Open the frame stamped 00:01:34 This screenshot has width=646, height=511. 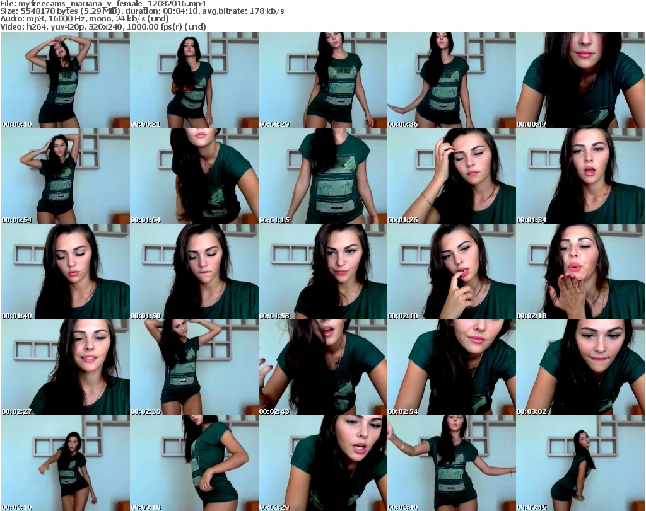pyautogui.click(x=580, y=176)
